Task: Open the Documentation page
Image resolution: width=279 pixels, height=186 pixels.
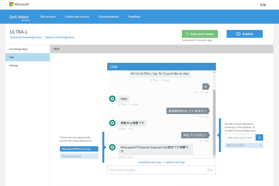Action: point(108,17)
